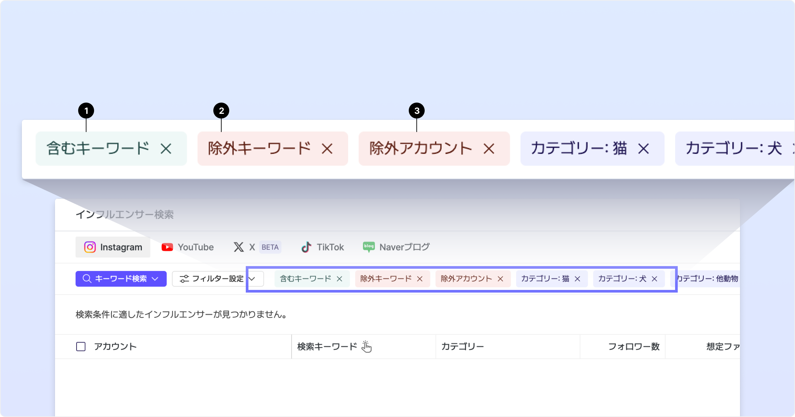This screenshot has width=795, height=417.
Task: Remove the enlarged 除外キーワード tag via X
Action: coord(327,149)
